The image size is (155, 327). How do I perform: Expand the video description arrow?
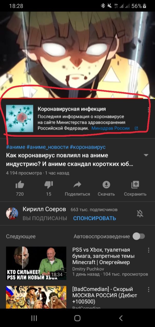[146, 155]
